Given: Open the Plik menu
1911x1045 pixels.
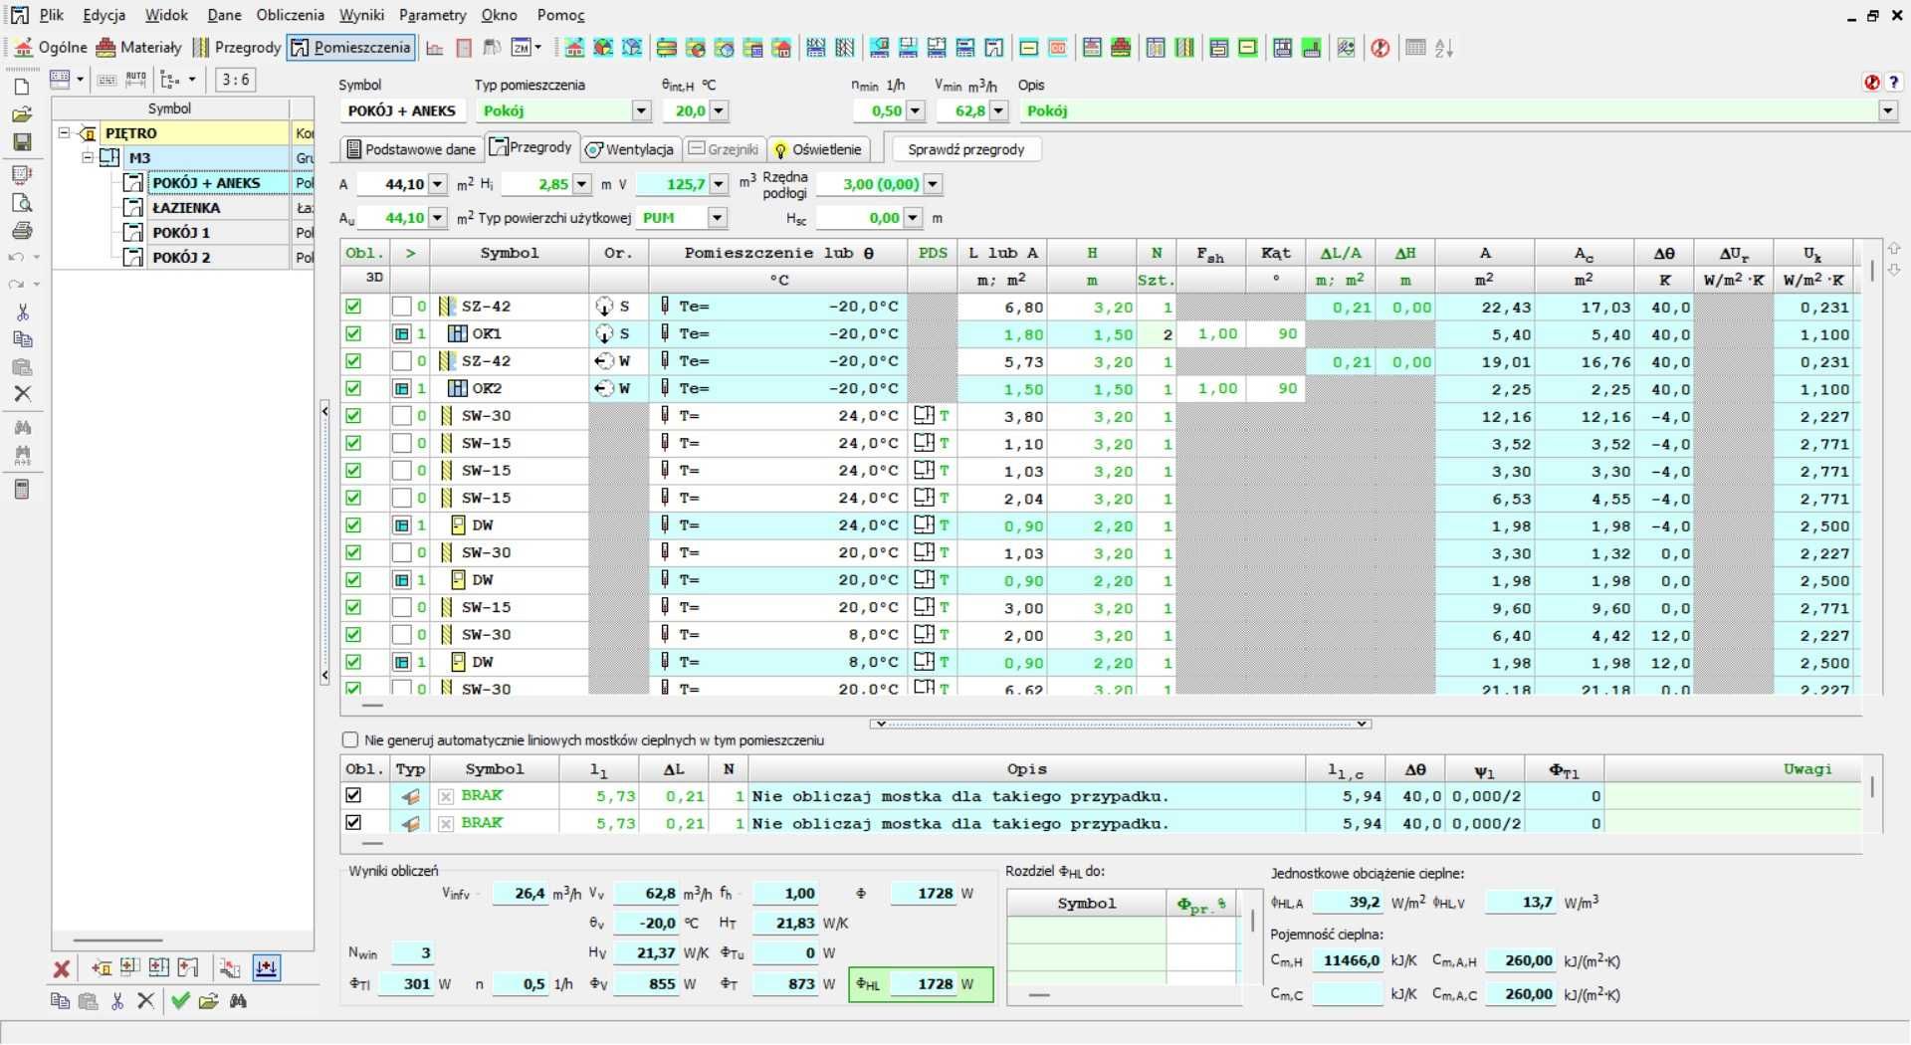Looking at the screenshot, I should 52,15.
